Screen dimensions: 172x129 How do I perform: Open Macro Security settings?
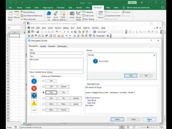click(28, 19)
